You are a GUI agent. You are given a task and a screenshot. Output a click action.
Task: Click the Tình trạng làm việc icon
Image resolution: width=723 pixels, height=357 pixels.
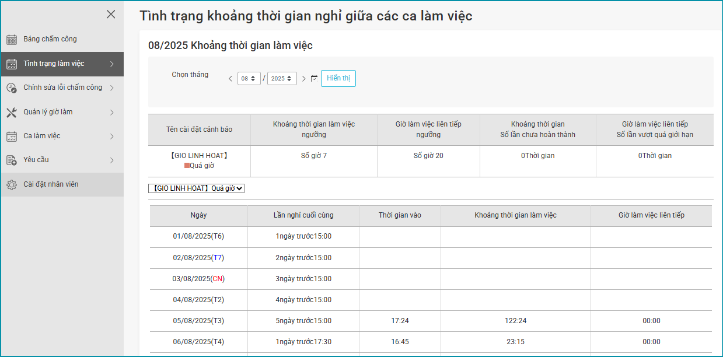click(12, 64)
